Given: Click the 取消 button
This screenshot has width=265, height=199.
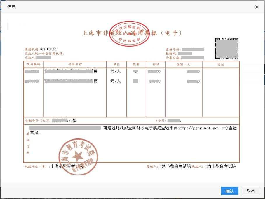Looking at the screenshot, I should [x=250, y=191].
